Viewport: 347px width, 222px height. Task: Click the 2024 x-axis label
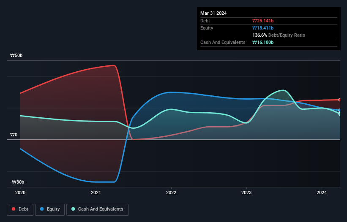click(x=322, y=192)
